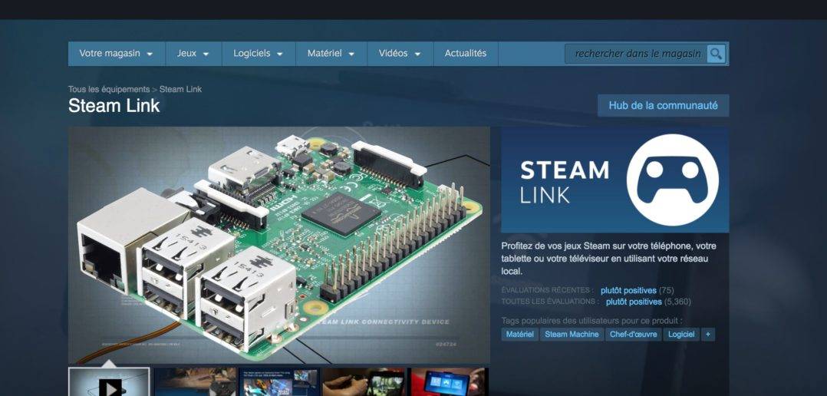The width and height of the screenshot is (827, 396).
Task: Select the second screenshot thumbnail
Action: [x=195, y=383]
